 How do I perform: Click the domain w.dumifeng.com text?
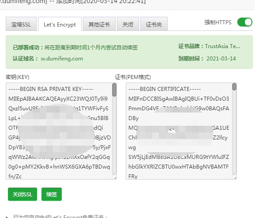[x=62, y=59]
